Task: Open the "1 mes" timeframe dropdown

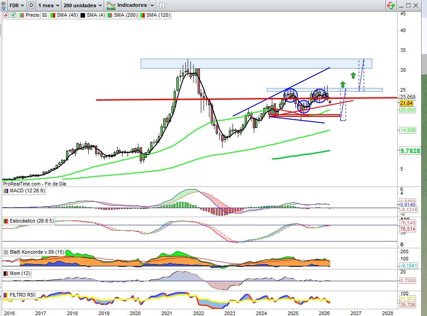Action: 47,5
